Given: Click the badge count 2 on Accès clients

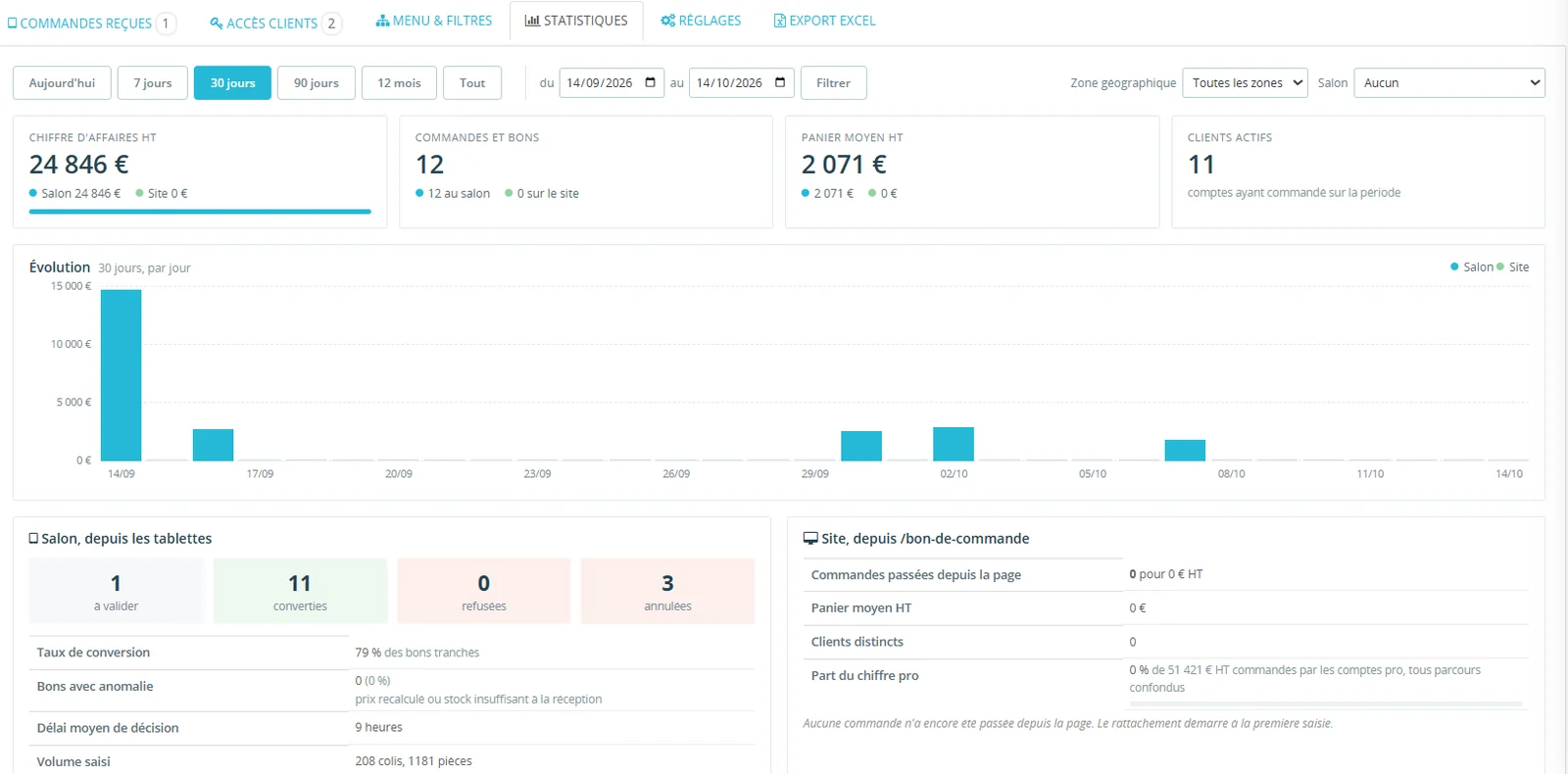Looking at the screenshot, I should click(331, 23).
